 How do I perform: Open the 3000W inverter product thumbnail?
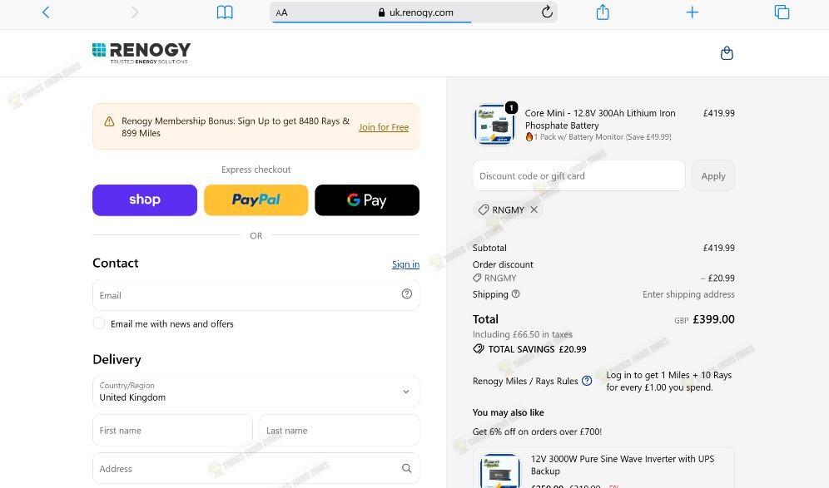[x=500, y=471]
